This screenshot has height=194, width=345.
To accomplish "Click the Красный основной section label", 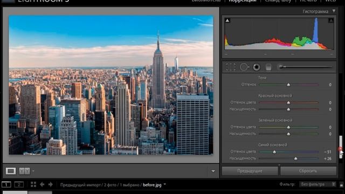I will pos(275,96).
